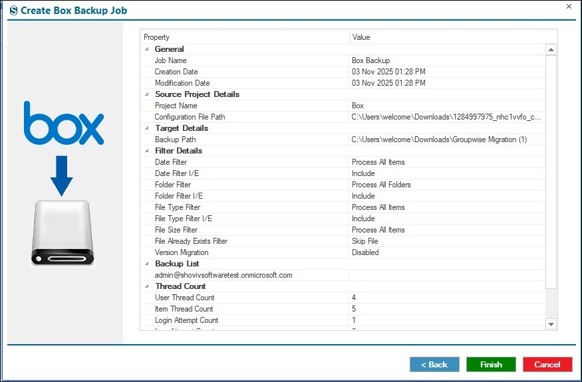582x382 pixels.
Task: Select the File Size Filter row
Action: point(343,230)
